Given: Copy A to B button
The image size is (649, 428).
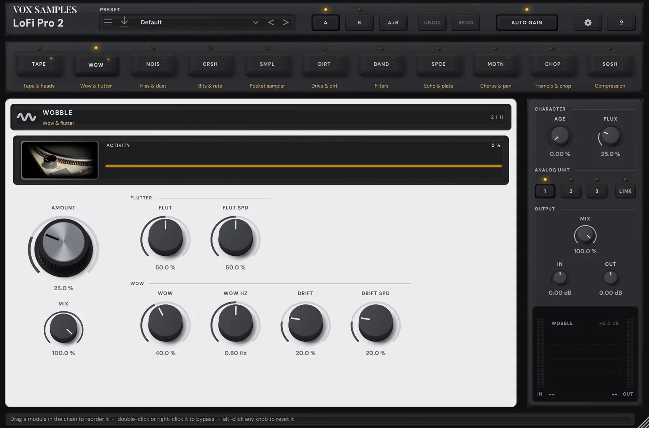Looking at the screenshot, I should 393,23.
